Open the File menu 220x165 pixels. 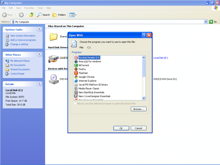[x=4, y=8]
